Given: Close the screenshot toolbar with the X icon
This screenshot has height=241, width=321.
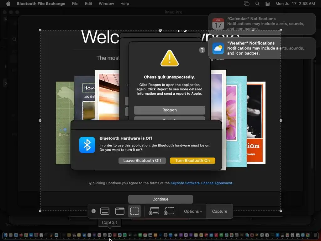Looking at the screenshot, I should tap(93, 211).
